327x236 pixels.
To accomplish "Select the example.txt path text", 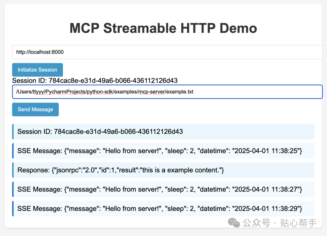I will (105, 91).
